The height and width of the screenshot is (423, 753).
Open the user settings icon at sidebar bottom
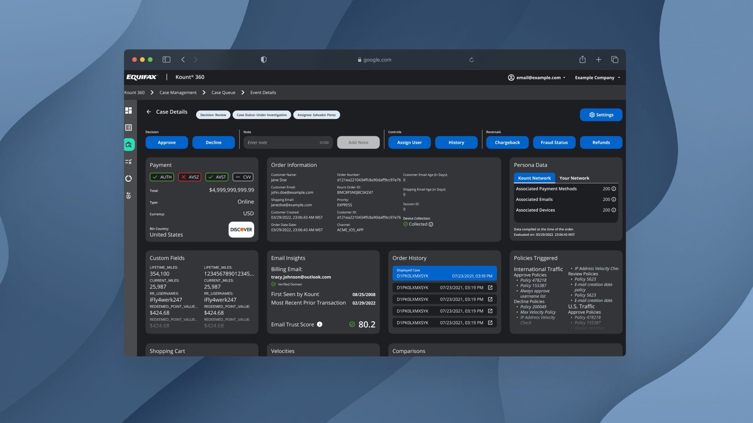point(128,196)
